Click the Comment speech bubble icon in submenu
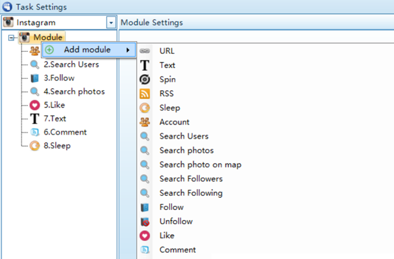Image resolution: width=394 pixels, height=259 pixels. coord(145,250)
